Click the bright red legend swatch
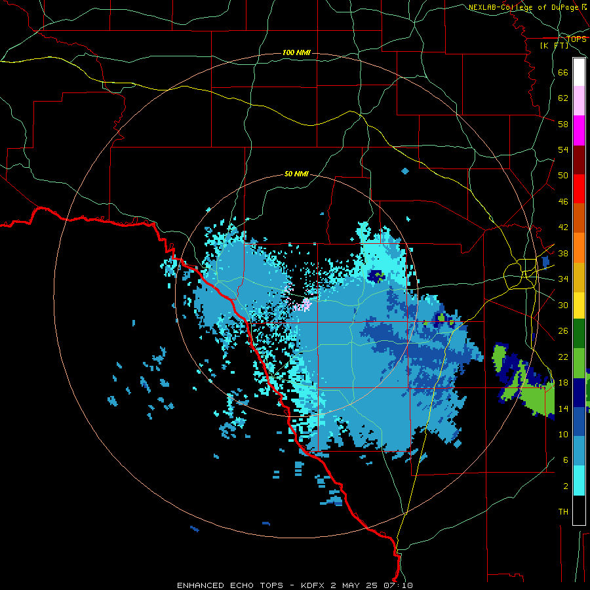 579,189
